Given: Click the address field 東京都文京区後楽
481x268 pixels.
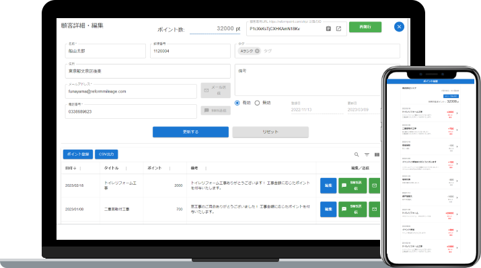Looking at the screenshot, I should click(x=147, y=71).
